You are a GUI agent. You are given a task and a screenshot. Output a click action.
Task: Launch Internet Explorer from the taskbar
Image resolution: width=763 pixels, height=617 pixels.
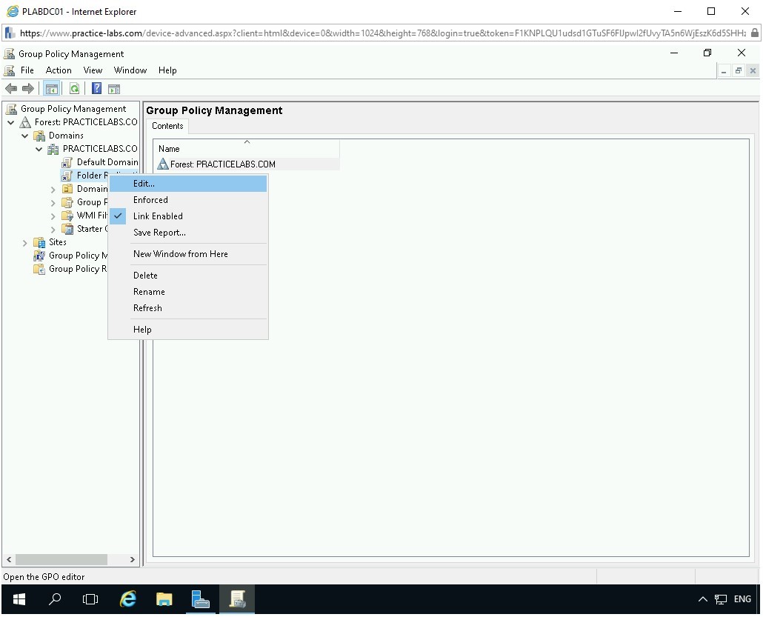(128, 599)
